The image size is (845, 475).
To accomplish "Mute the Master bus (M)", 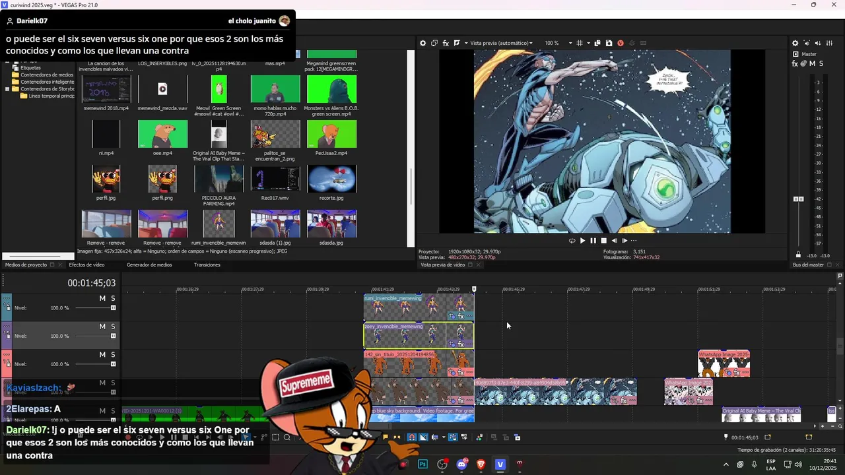I will click(812, 63).
